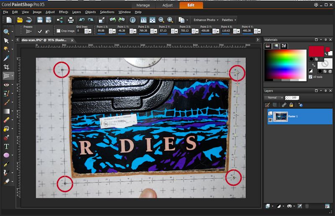This screenshot has height=216, width=335.
Task: Switch to the Adjust workspace tab
Action: (168, 5)
